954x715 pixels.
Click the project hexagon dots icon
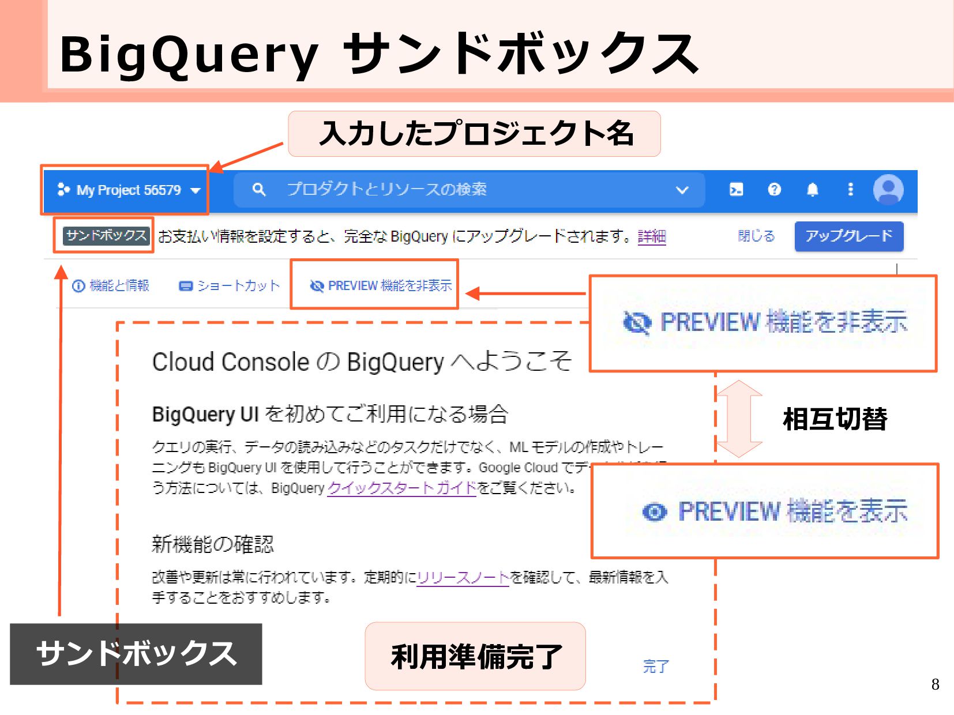(63, 190)
